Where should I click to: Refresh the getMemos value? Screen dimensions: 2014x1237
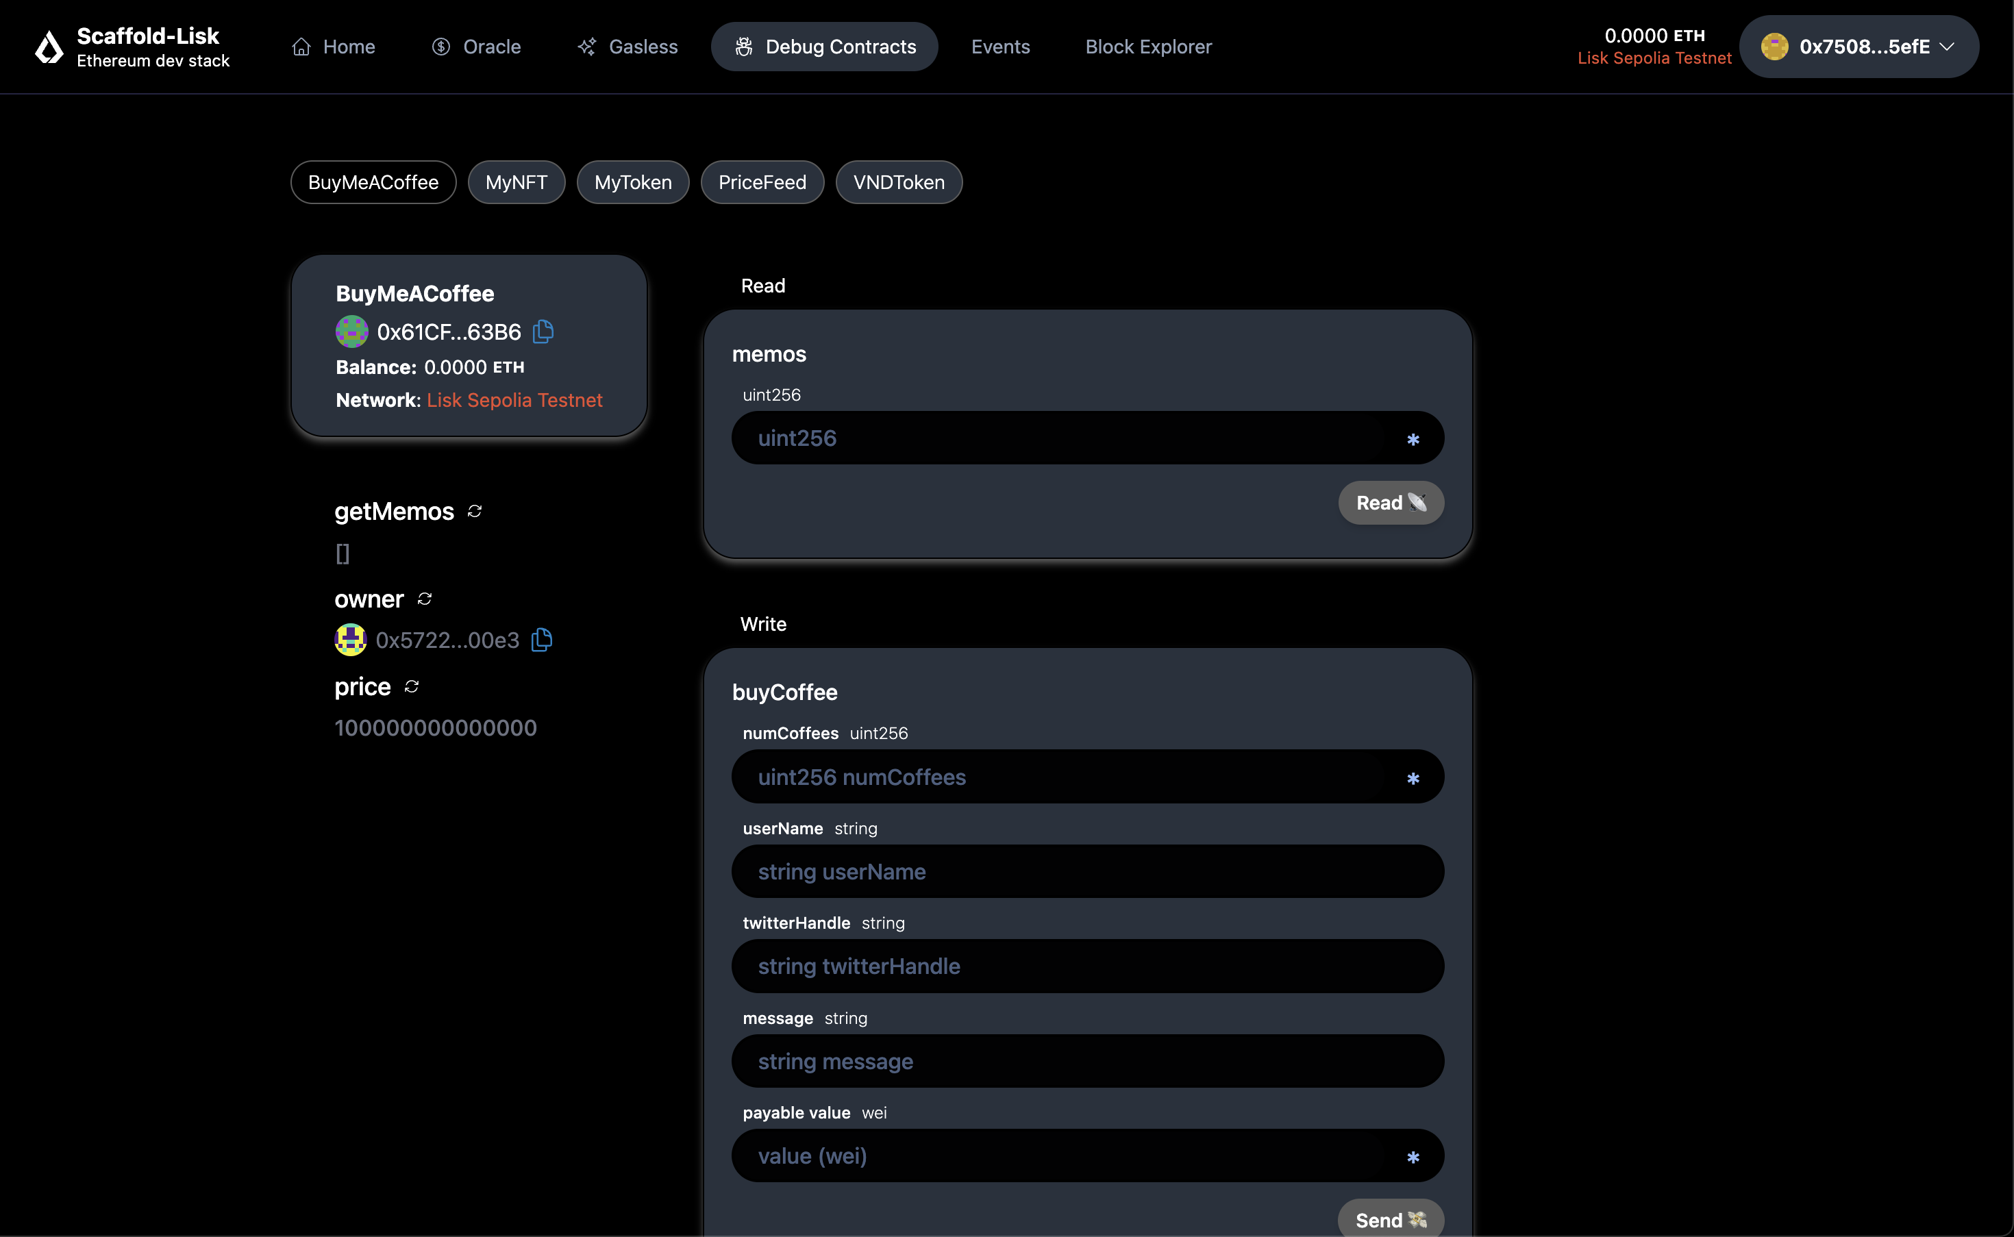(x=475, y=512)
